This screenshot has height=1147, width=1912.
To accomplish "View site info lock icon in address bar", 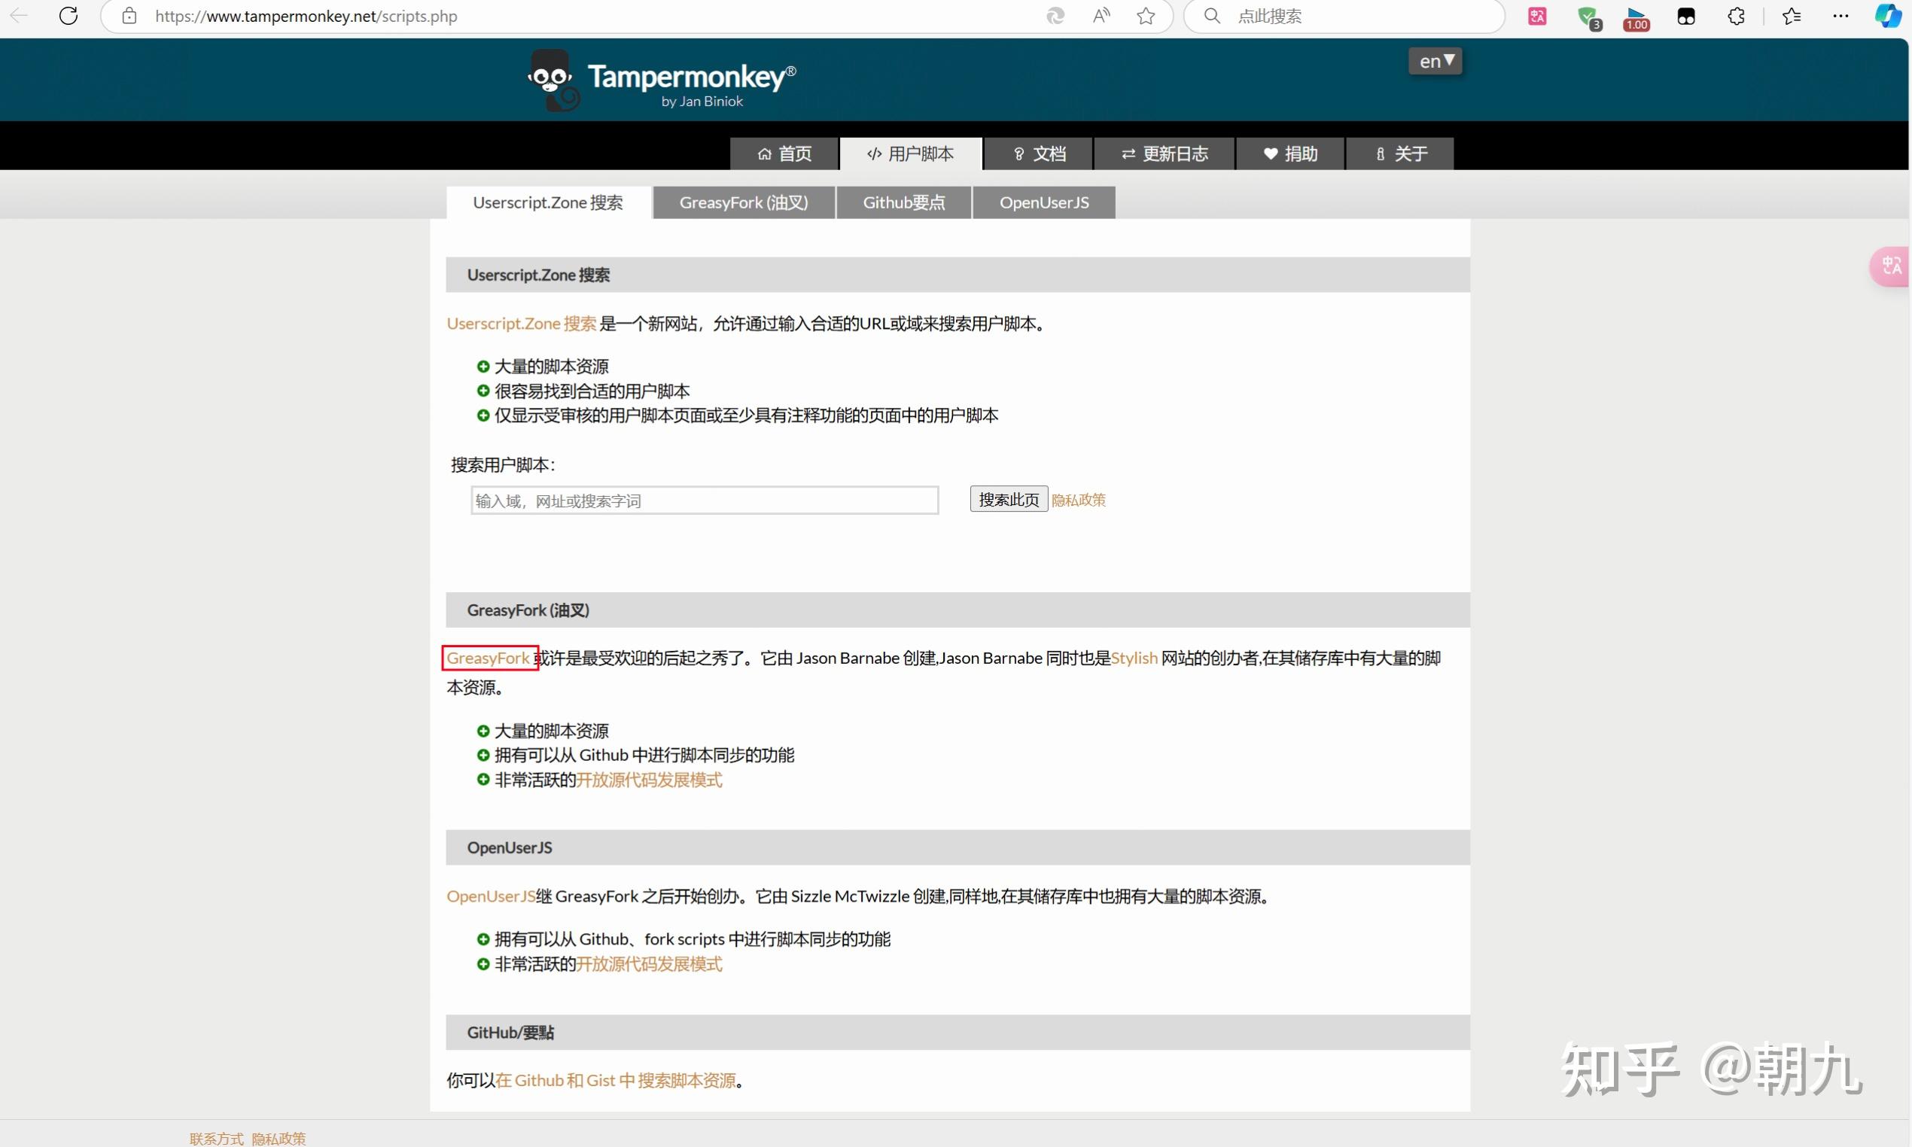I will pos(129,16).
